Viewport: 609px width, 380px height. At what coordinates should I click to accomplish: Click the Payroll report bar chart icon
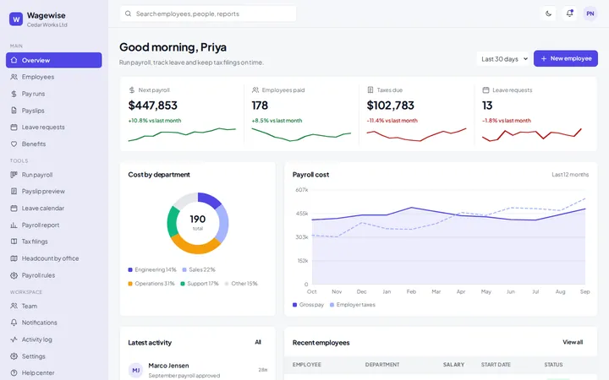click(x=14, y=225)
